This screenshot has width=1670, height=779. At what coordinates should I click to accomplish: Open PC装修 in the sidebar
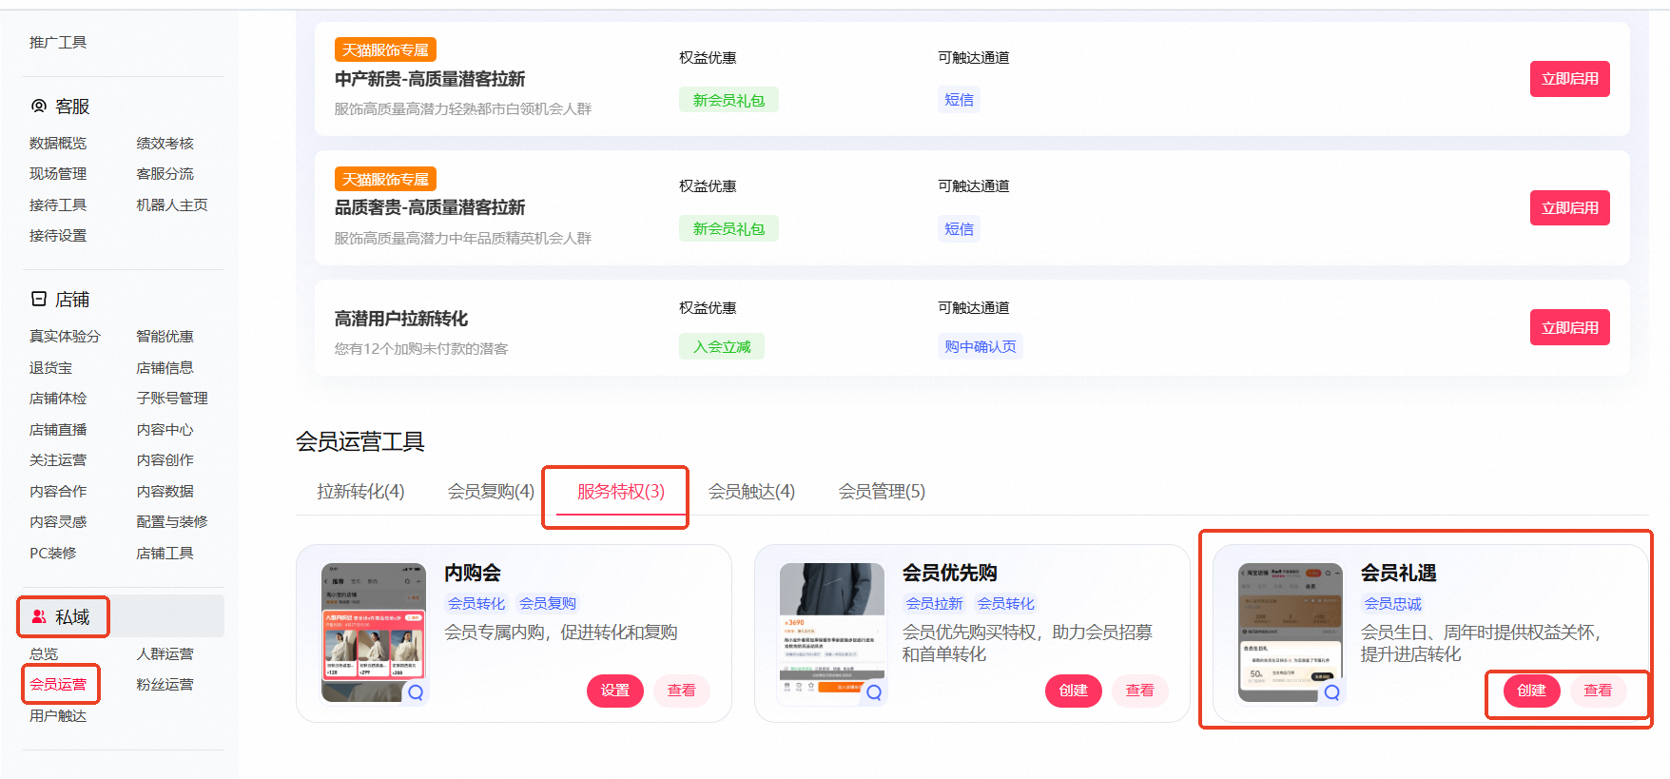coord(53,554)
